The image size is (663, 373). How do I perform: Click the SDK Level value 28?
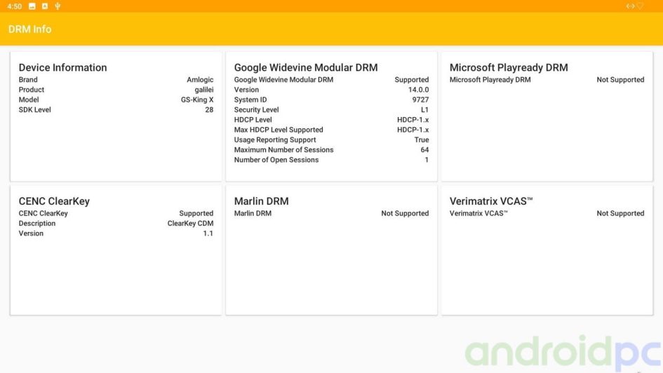[x=209, y=109]
